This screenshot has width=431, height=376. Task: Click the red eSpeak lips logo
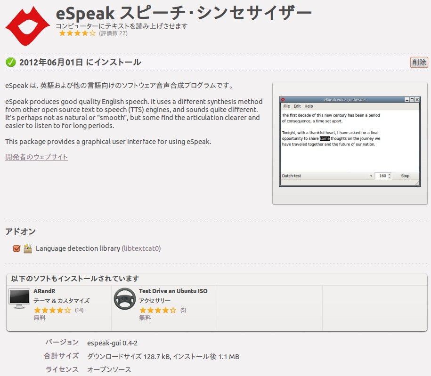click(27, 26)
